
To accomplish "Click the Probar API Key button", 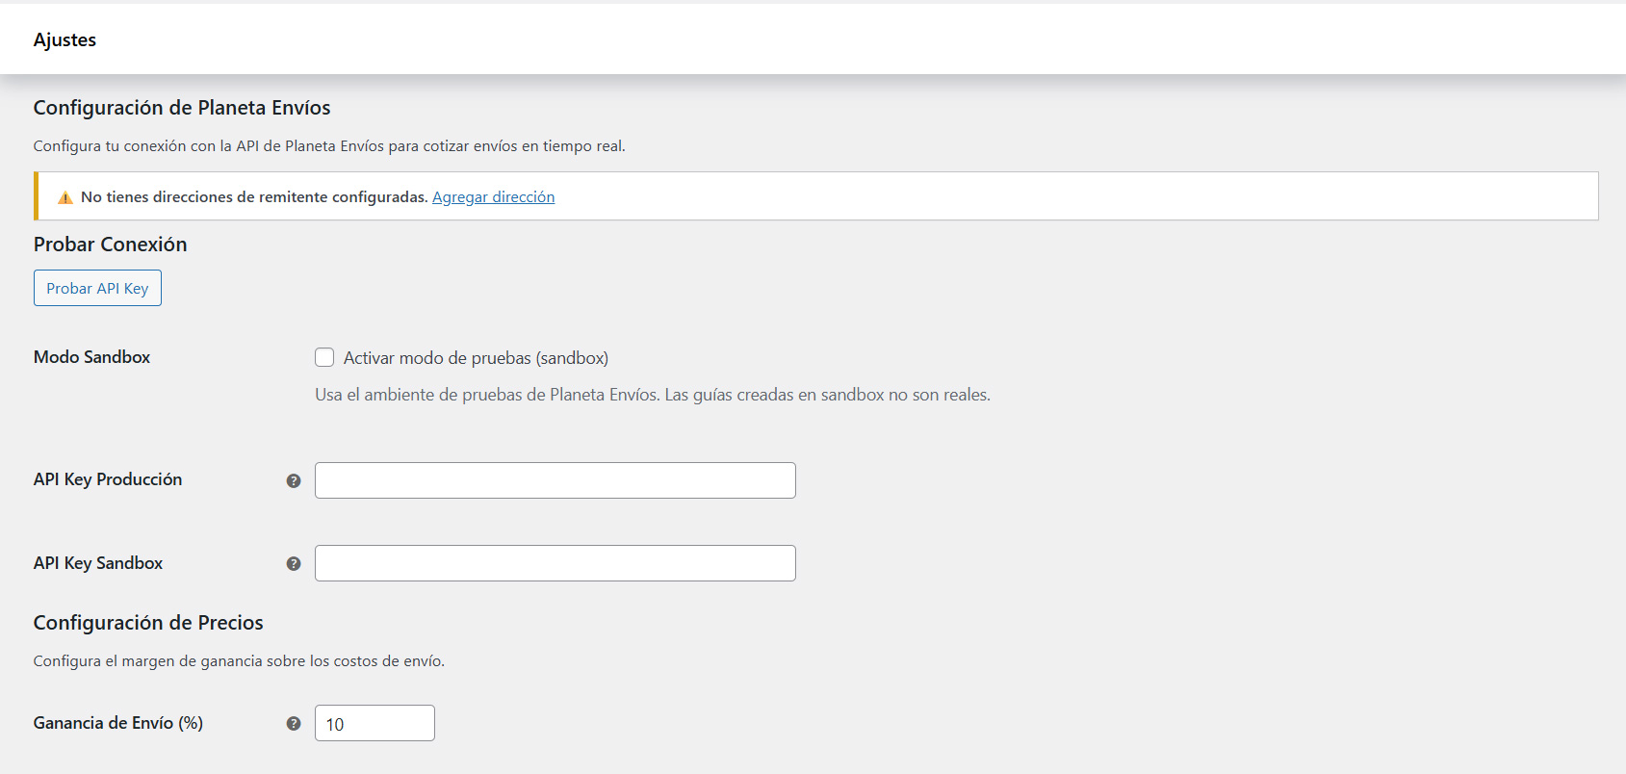I will click(97, 288).
